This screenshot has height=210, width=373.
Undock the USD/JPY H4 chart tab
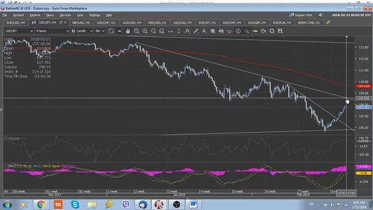click(61, 22)
